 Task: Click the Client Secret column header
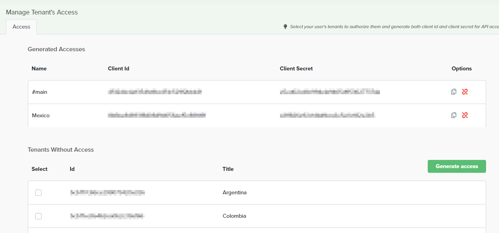(296, 68)
